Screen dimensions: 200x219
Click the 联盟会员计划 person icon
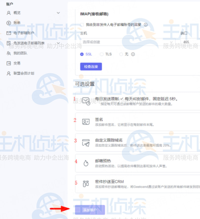coord(9,73)
